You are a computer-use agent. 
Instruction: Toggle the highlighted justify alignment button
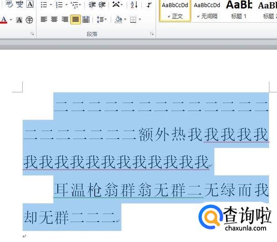pyautogui.click(x=75, y=20)
